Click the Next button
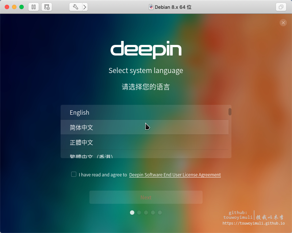The height and width of the screenshot is (233, 292). coord(146,197)
